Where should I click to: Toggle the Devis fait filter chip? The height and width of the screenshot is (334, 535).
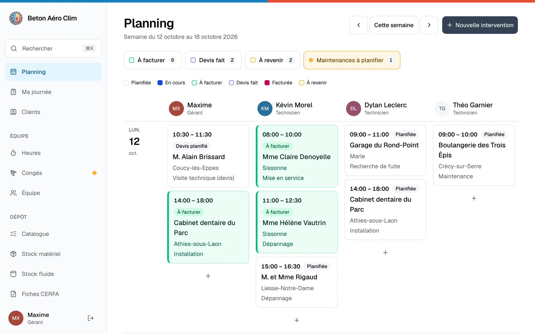[x=213, y=60]
